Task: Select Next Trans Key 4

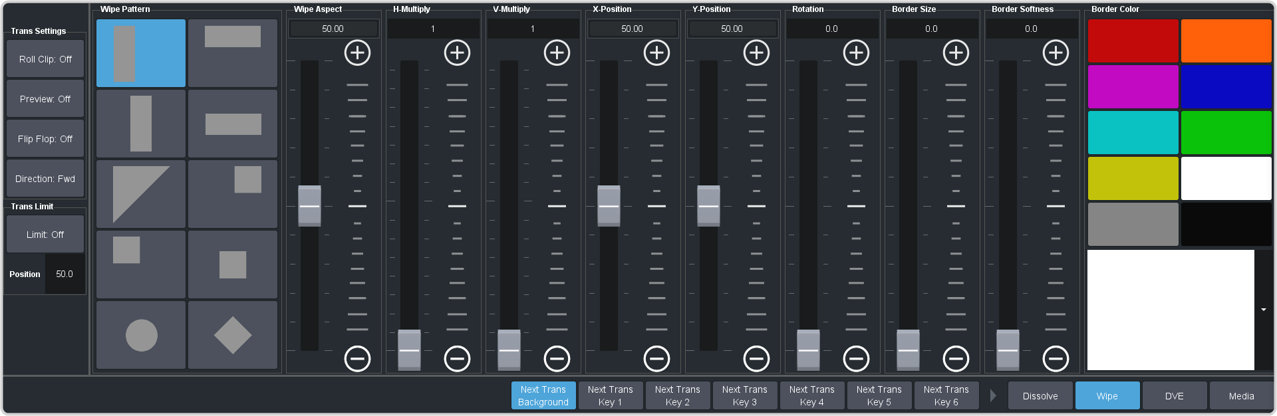Action: coord(812,395)
